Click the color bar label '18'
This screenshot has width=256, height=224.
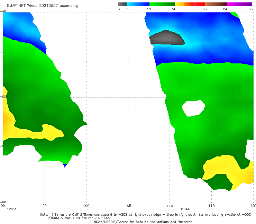(149, 9)
